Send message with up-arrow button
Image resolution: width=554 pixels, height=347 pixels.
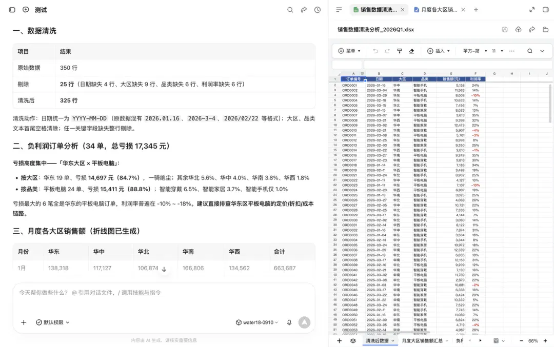(304, 322)
